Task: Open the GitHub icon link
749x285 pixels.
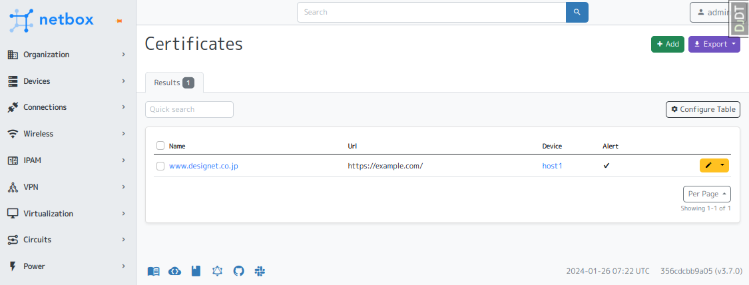Action: (x=239, y=271)
